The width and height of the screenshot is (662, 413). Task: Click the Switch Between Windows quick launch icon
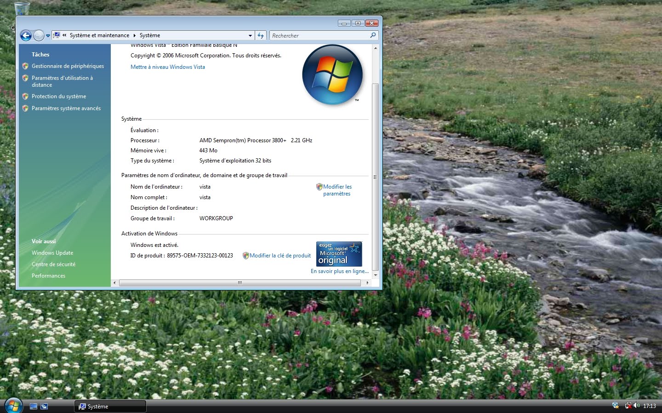(44, 406)
